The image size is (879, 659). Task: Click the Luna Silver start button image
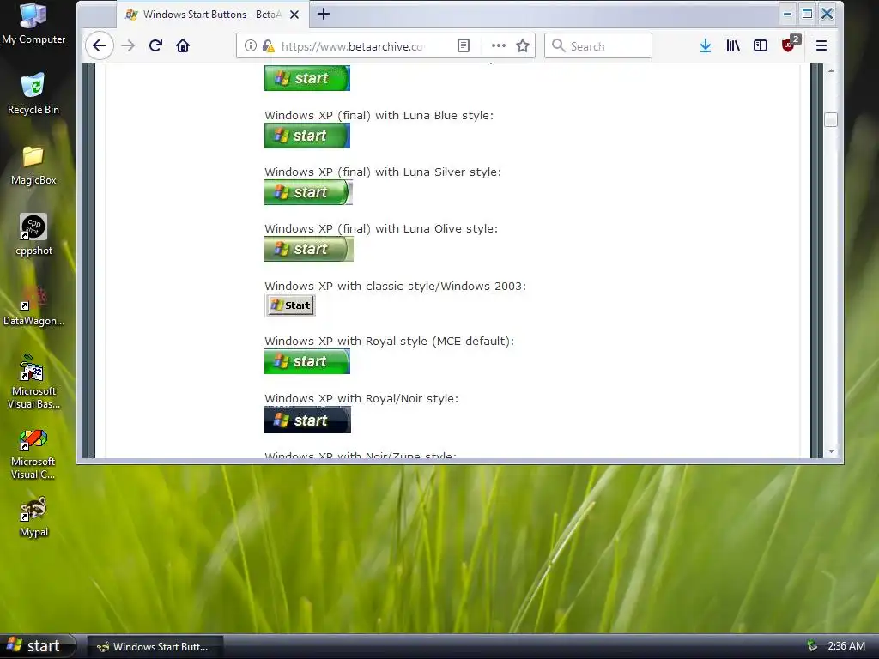coord(308,192)
